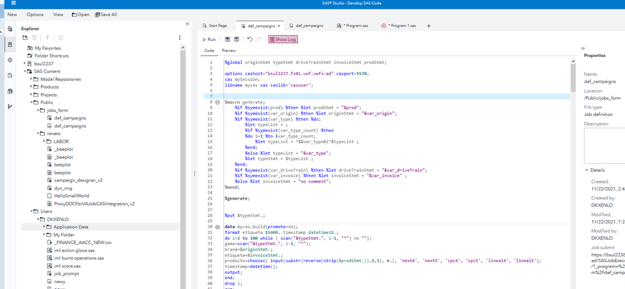Collapse the Details section in Properties
Image resolution: width=625 pixels, height=289 pixels.
click(587, 170)
